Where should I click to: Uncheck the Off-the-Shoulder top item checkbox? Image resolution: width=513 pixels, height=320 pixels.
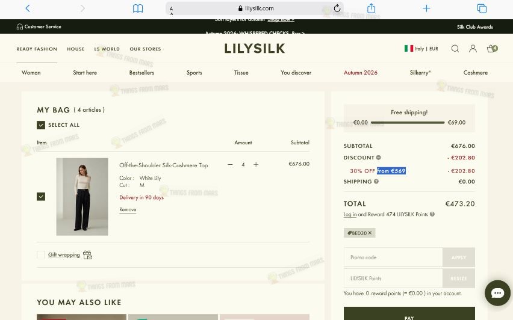click(x=41, y=197)
